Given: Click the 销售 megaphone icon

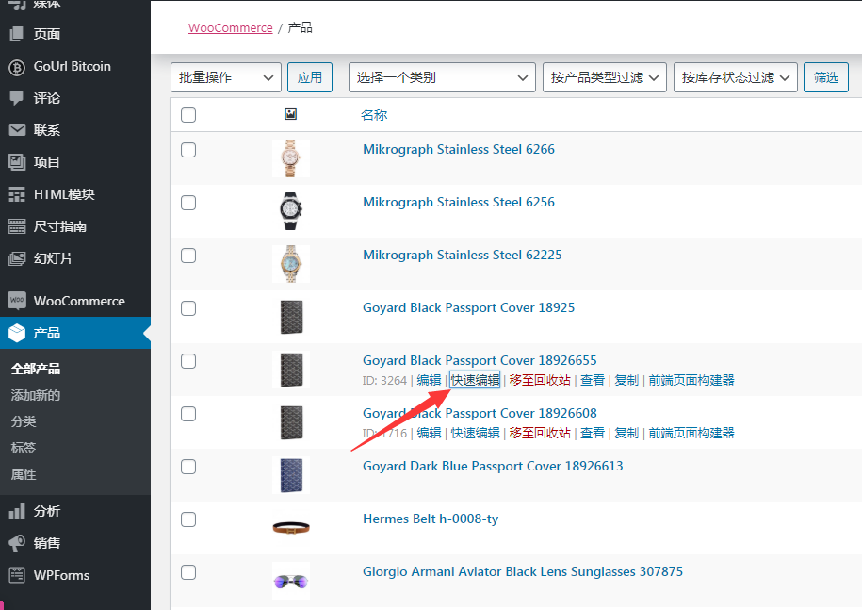Looking at the screenshot, I should pos(17,543).
